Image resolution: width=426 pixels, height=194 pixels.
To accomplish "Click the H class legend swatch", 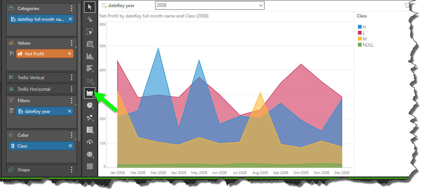I will (x=359, y=27).
